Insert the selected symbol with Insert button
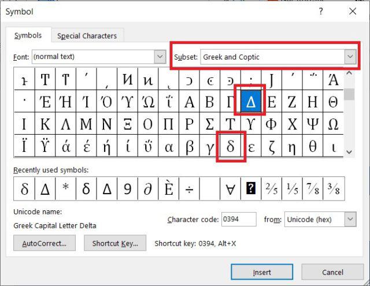This screenshot has width=370, height=286. click(x=262, y=272)
